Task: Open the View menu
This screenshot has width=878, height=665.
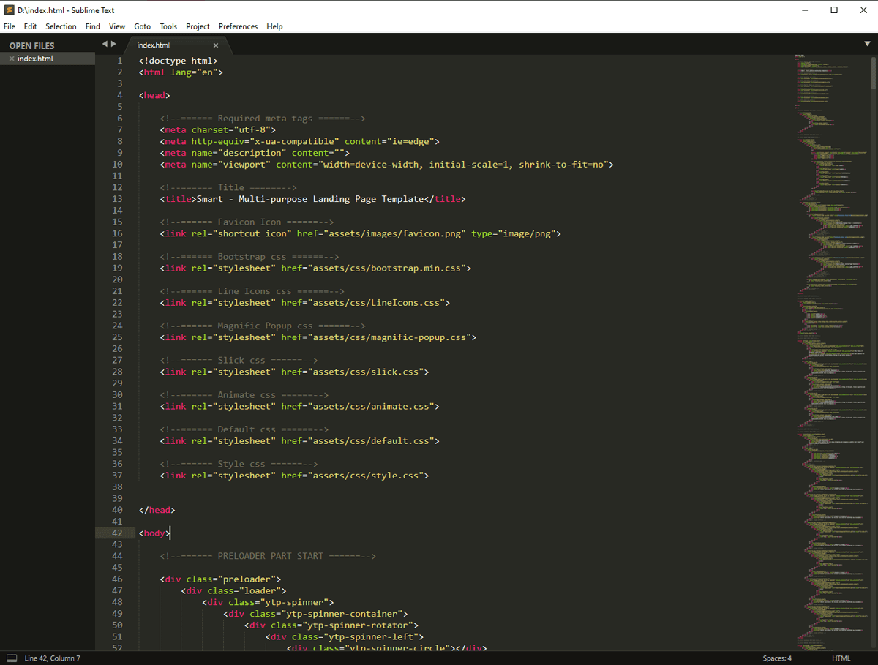Action: 117,26
